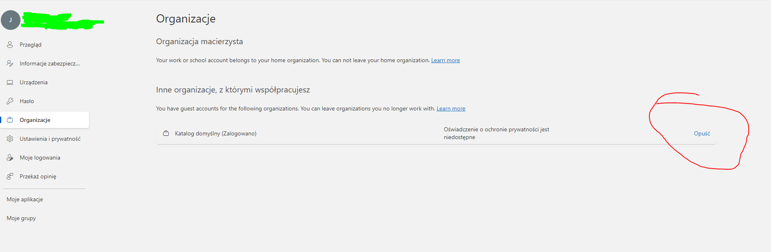Click the Urządzenia laptop icon
This screenshot has width=771, height=252.
(x=10, y=82)
